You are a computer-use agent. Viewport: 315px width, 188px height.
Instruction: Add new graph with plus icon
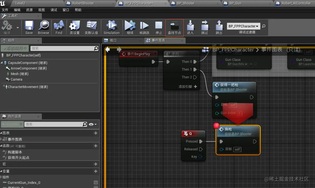96,133
